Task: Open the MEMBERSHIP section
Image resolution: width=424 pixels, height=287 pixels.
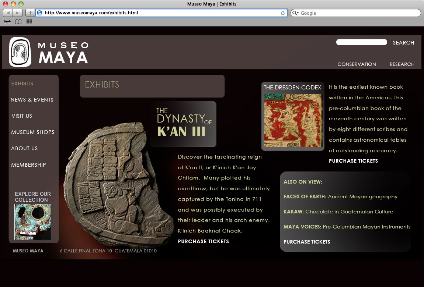Action: pyautogui.click(x=28, y=165)
